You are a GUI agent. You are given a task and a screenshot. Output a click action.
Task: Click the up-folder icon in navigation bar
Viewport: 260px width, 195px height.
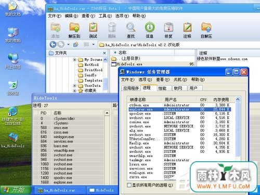[x=76, y=45]
